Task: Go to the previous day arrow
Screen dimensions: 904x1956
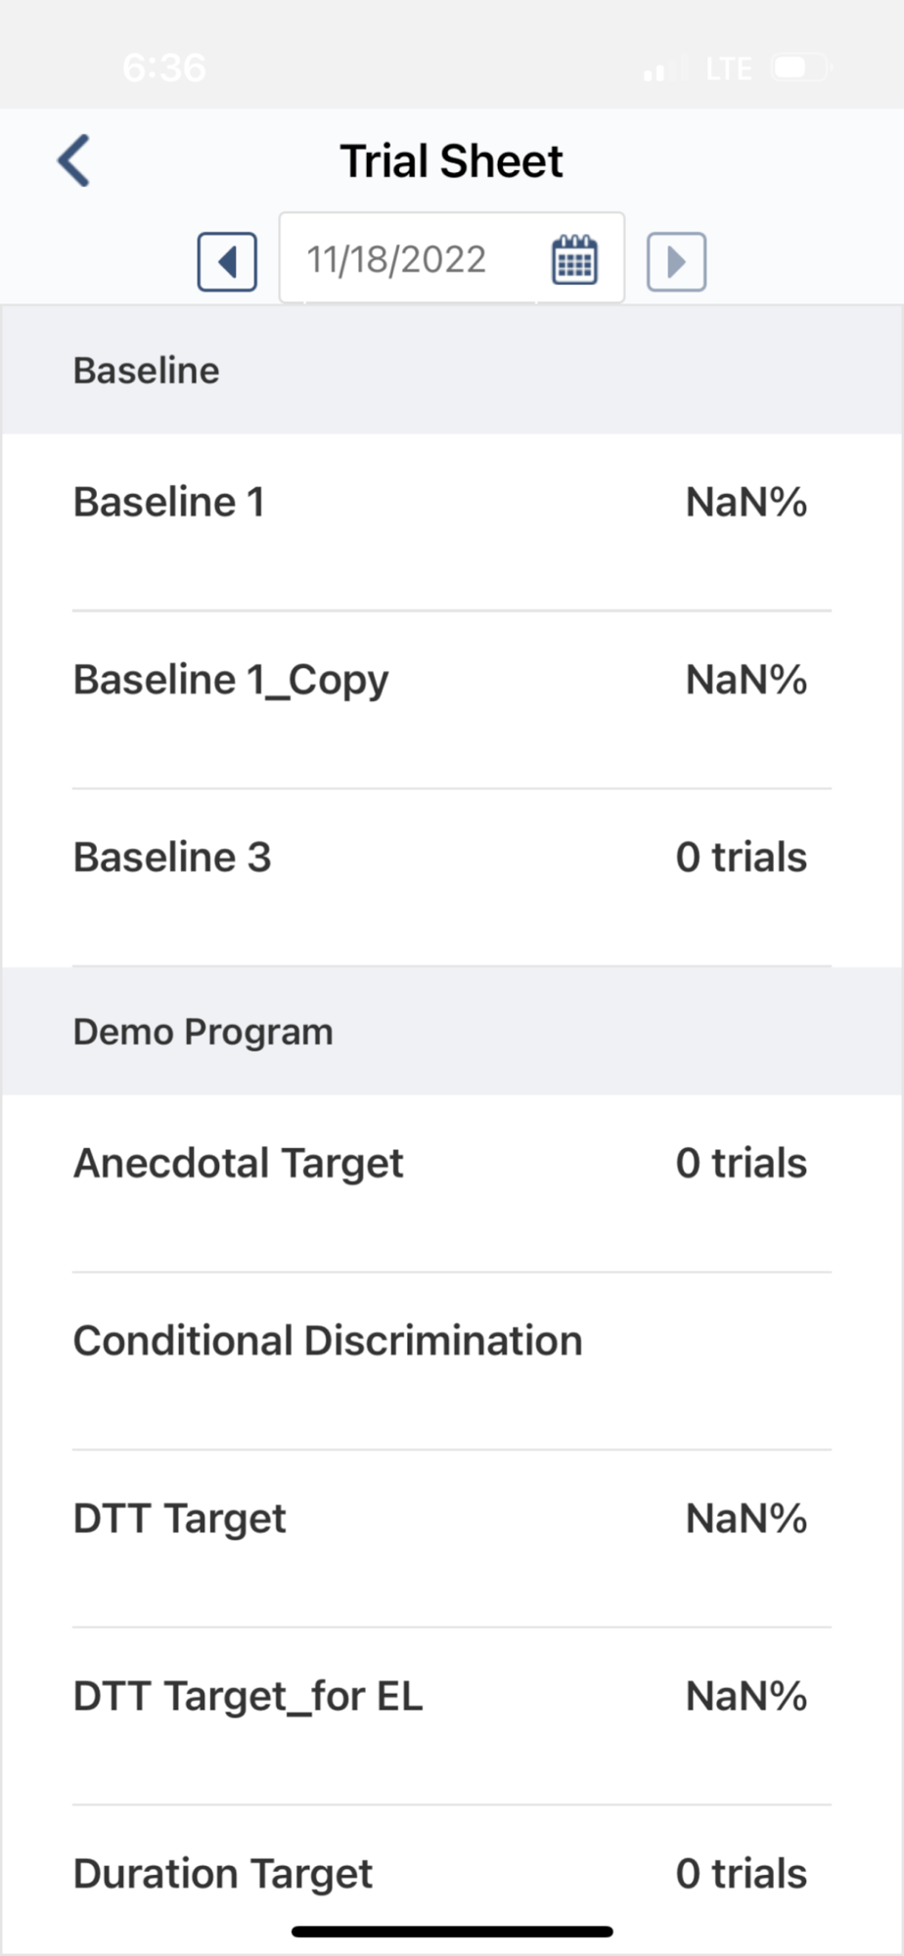Action: click(x=227, y=261)
